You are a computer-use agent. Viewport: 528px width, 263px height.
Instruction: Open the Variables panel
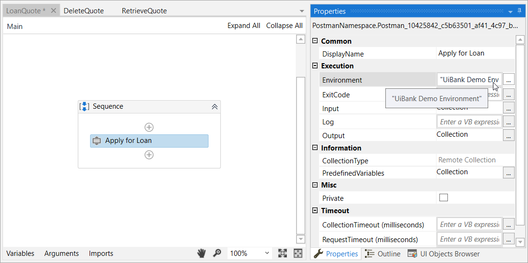[x=20, y=254]
